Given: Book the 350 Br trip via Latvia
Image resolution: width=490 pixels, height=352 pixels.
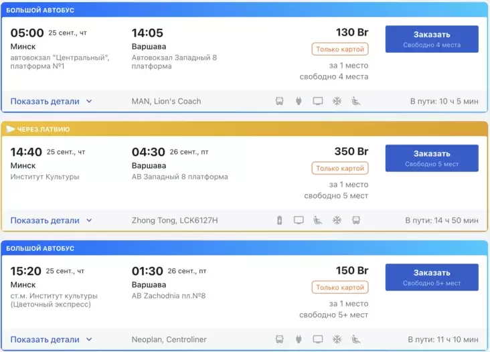Looking at the screenshot, I should [432, 158].
